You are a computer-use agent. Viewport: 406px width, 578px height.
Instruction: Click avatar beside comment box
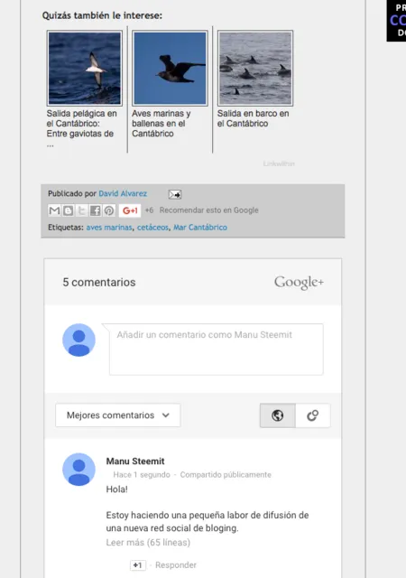78,340
